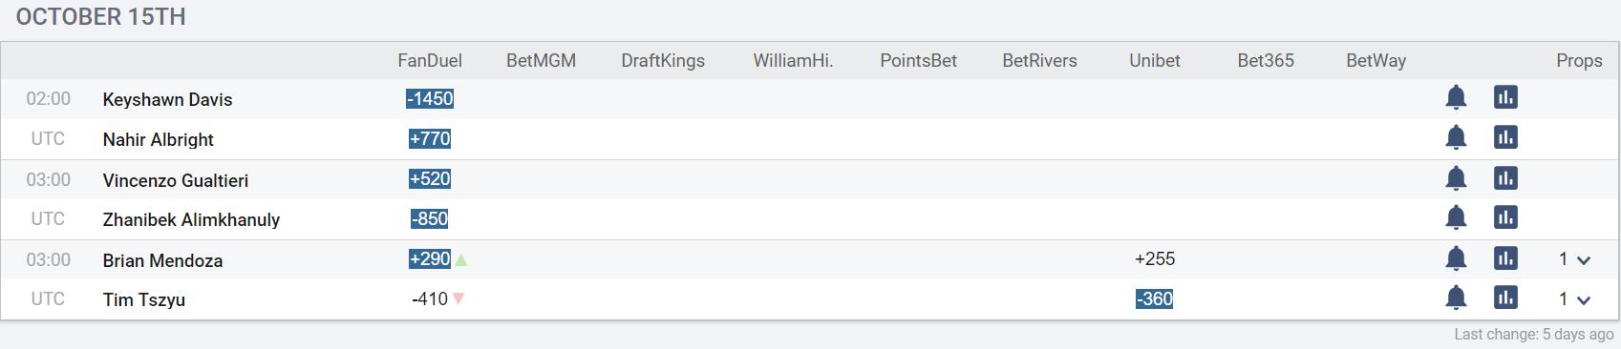Select the DraftKings column header
The width and height of the screenshot is (1621, 349).
(x=663, y=60)
